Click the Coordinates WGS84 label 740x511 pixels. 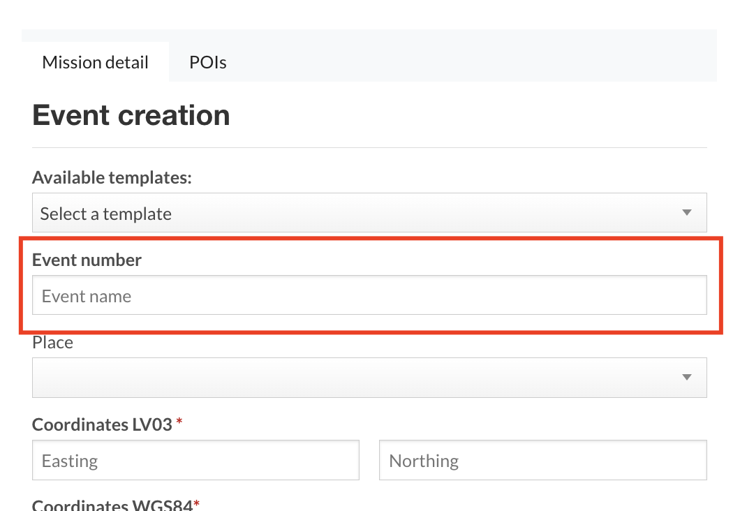[112, 505]
